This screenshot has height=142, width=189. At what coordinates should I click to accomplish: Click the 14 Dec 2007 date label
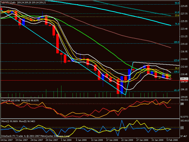[7, 140]
